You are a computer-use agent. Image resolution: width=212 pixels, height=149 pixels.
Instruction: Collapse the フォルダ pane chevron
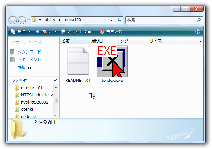pos(55,80)
